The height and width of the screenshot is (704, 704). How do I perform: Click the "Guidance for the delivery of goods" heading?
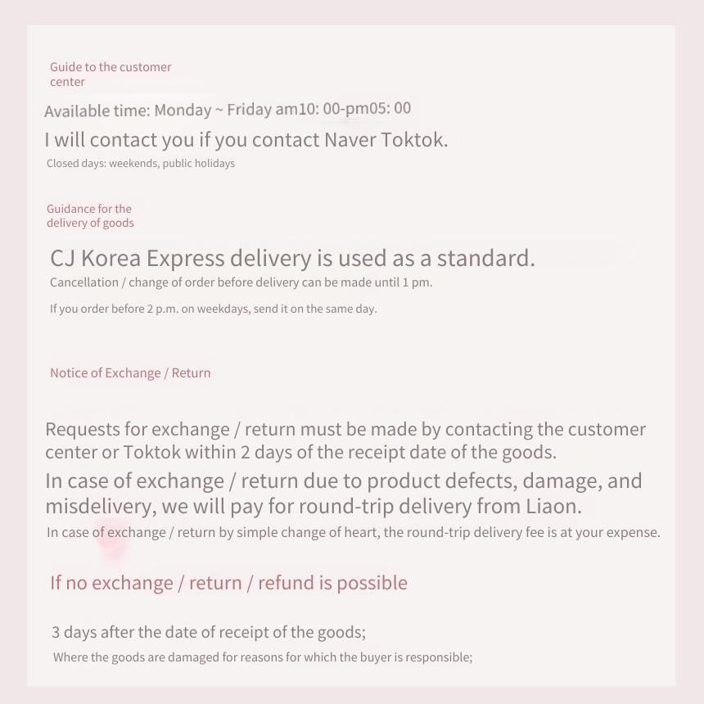coord(90,215)
